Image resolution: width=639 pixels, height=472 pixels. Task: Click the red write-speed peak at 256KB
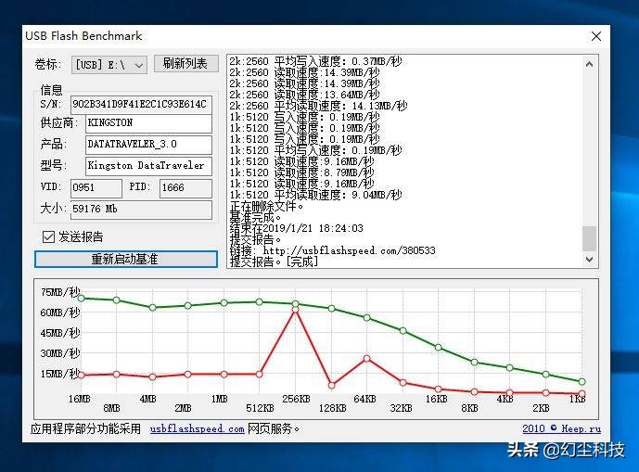[x=296, y=310]
